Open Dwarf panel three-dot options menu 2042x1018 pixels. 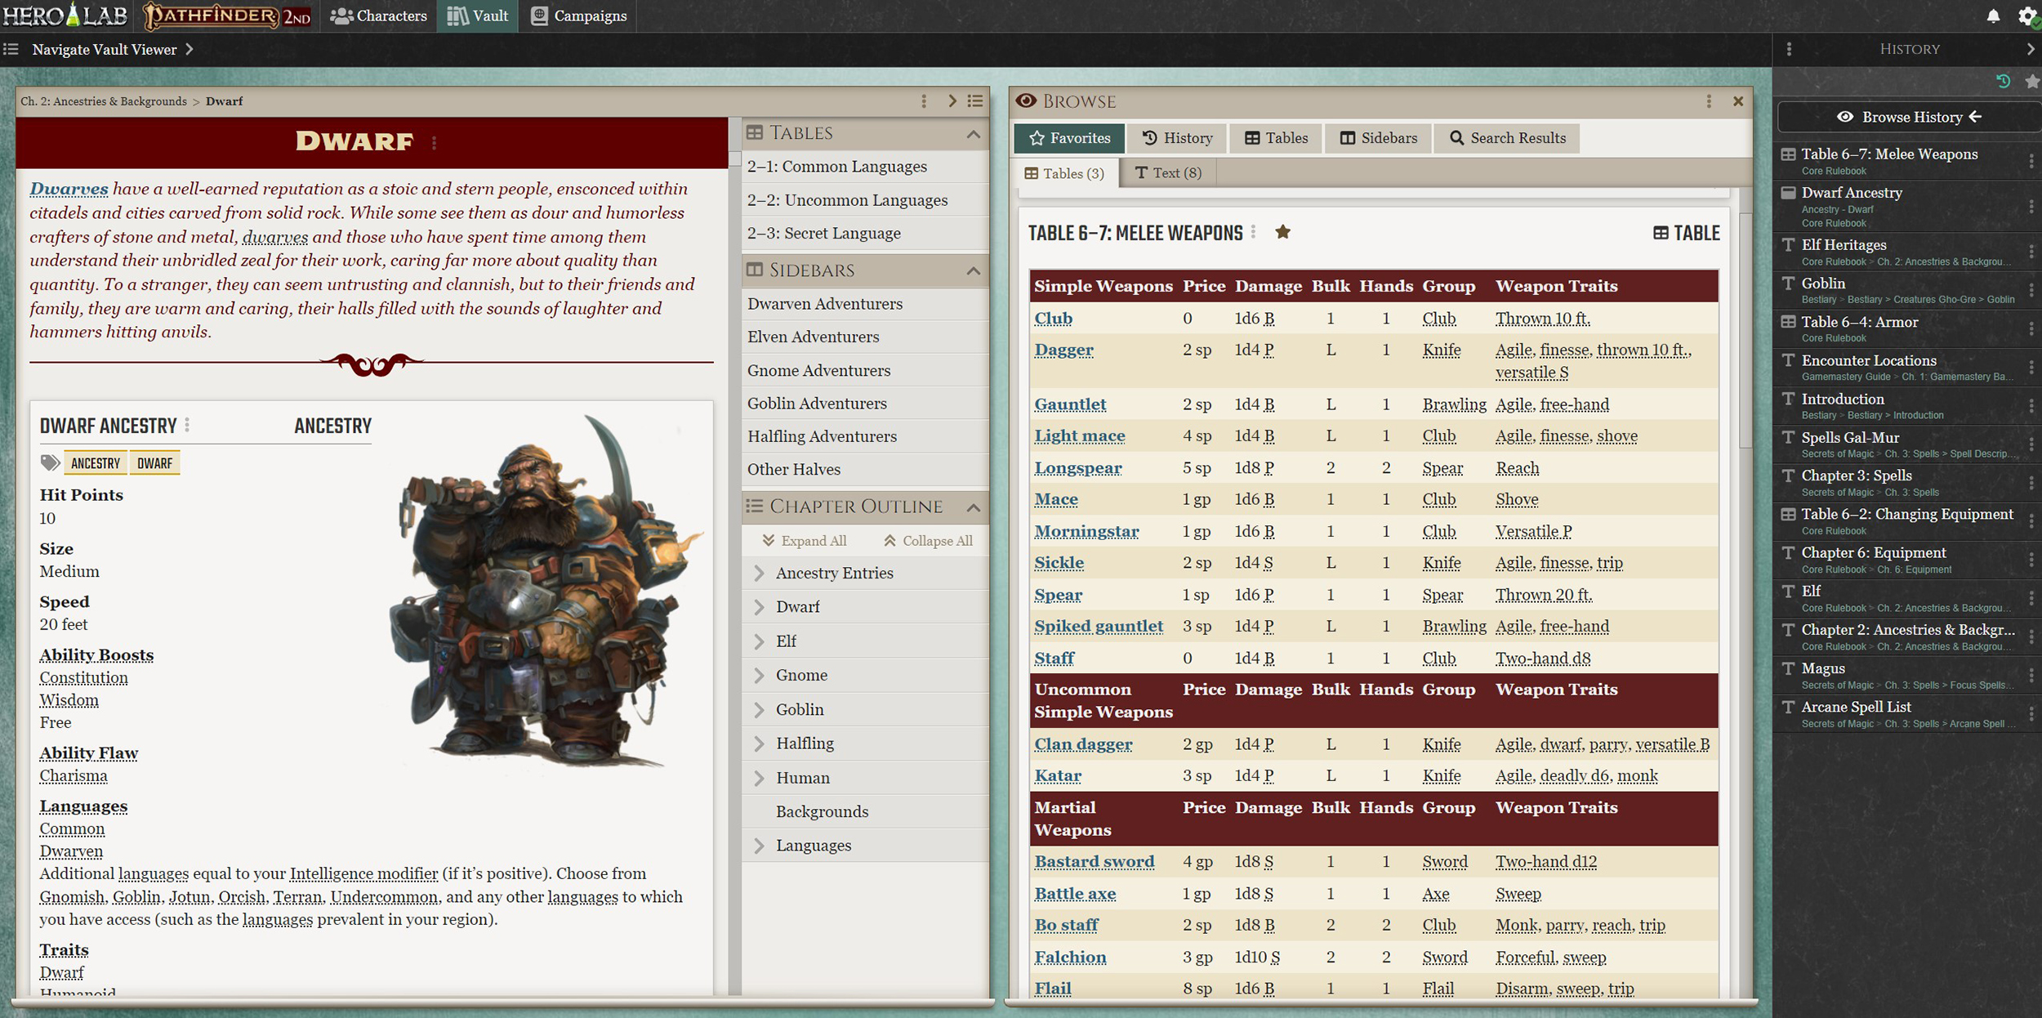click(924, 100)
